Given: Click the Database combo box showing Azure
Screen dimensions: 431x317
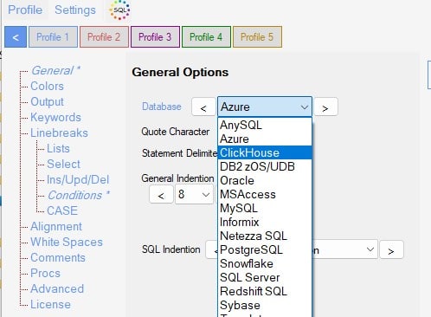Looking at the screenshot, I should (265, 107).
